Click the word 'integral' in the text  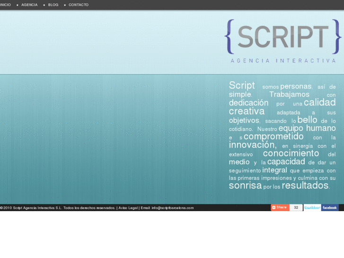point(274,170)
